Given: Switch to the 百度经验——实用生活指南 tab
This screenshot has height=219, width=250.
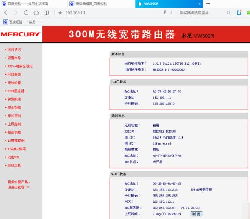Looking at the screenshot, I should pyautogui.click(x=33, y=4).
